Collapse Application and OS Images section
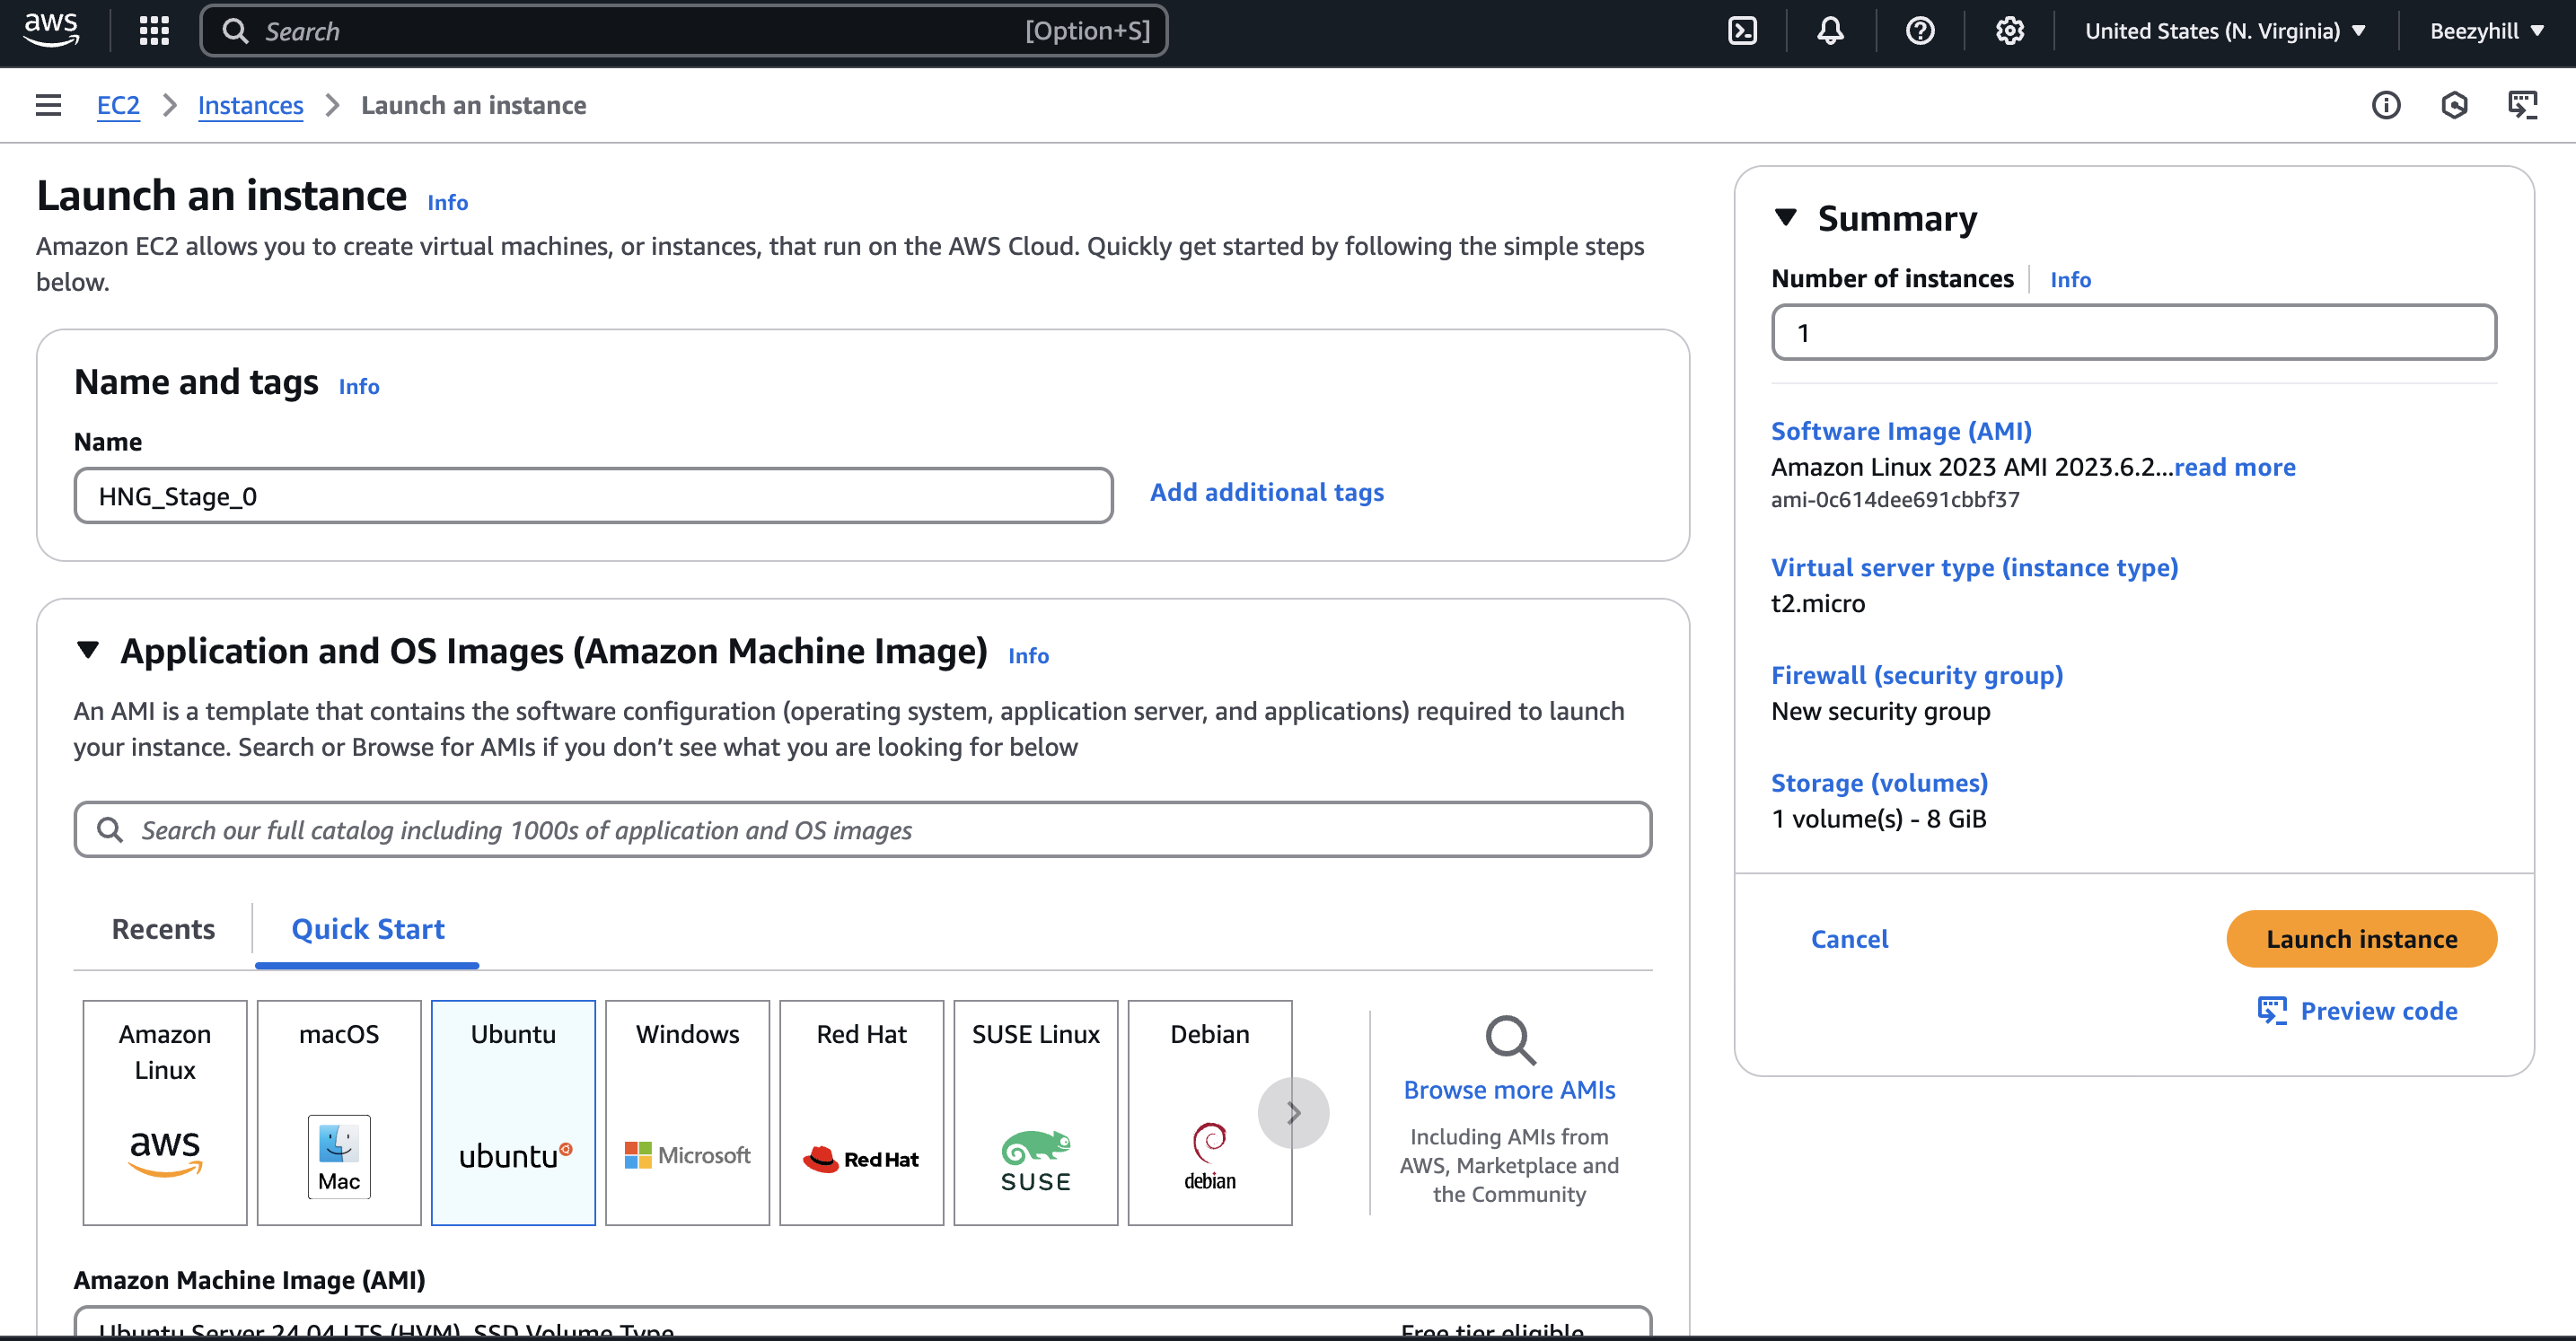The image size is (2576, 1341). click(88, 650)
